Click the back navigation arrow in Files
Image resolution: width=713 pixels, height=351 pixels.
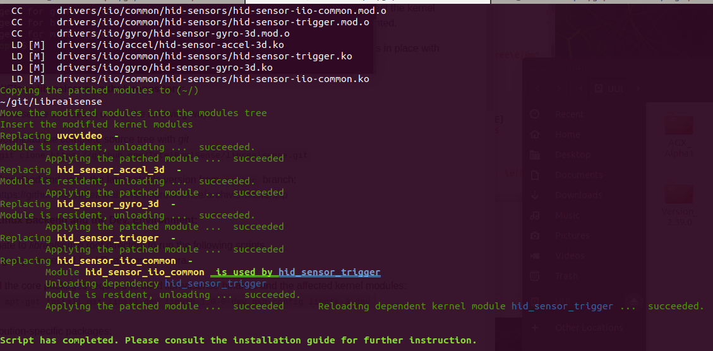(x=539, y=89)
